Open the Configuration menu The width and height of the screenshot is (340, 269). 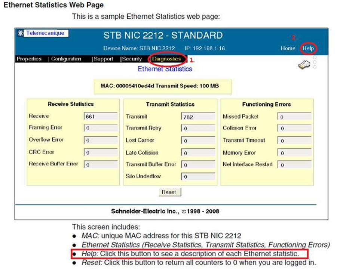[x=66, y=59]
